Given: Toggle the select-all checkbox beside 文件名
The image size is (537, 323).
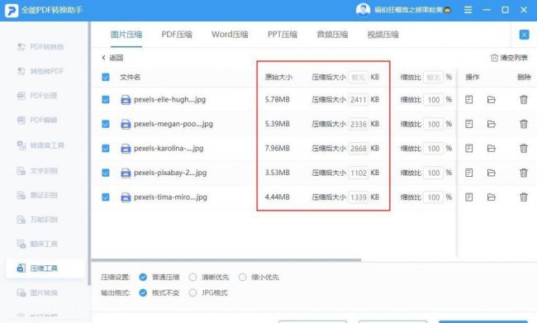Looking at the screenshot, I should pyautogui.click(x=106, y=77).
